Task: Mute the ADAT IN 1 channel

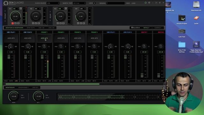Action: 144,81
